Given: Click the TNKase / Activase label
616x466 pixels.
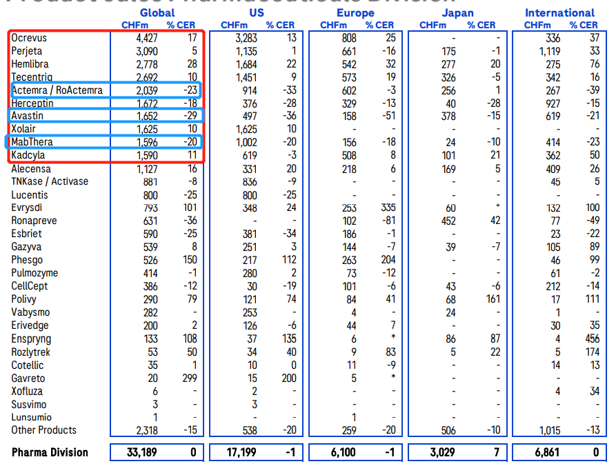Looking at the screenshot, I should pos(50,181).
